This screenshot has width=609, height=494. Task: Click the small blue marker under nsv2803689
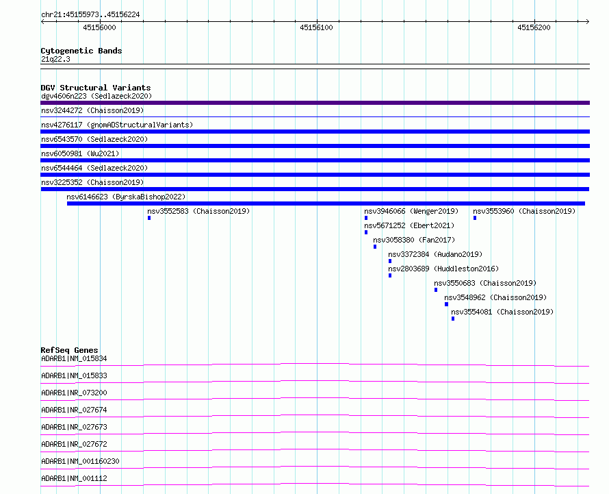[390, 275]
